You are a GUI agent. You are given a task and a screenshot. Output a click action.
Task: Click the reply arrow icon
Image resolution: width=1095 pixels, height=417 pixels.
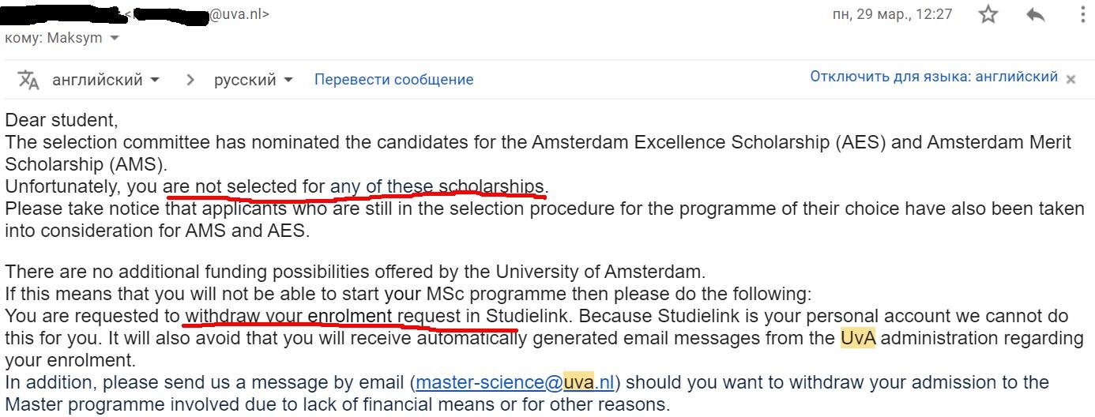pos(1035,14)
